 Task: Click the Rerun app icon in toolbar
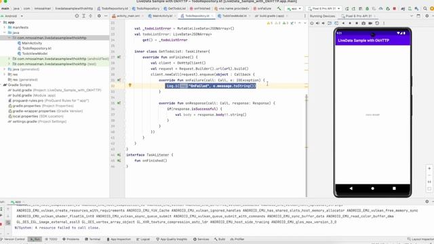(347, 9)
